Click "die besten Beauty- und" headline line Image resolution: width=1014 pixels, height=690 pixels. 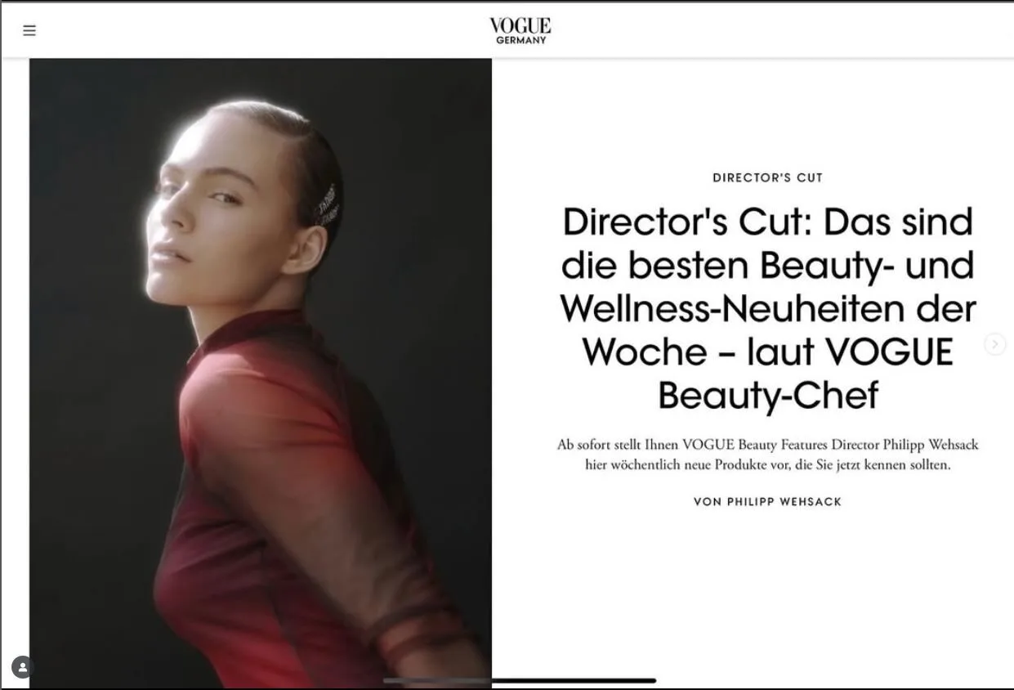(767, 266)
